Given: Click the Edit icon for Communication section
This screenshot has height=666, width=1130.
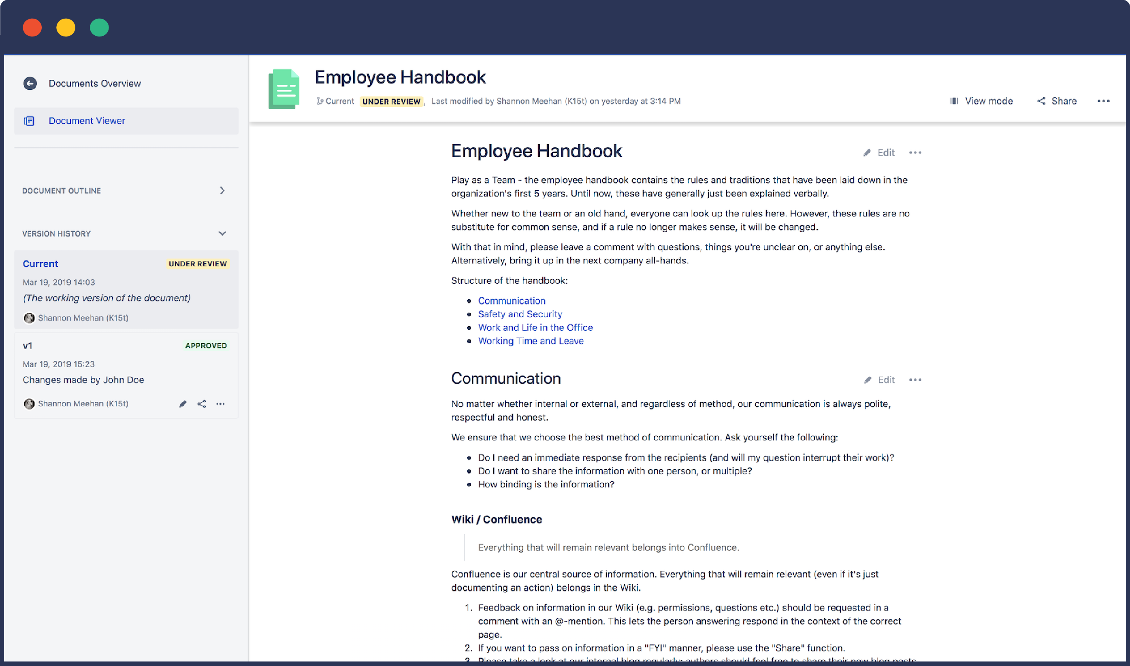Looking at the screenshot, I should click(x=869, y=380).
